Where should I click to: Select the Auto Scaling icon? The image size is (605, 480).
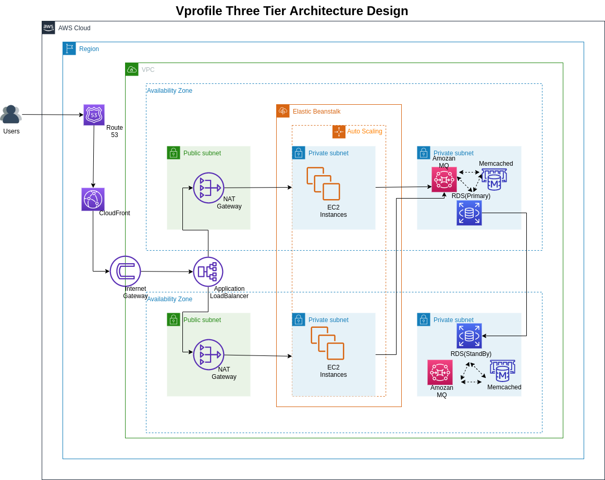pyautogui.click(x=339, y=132)
